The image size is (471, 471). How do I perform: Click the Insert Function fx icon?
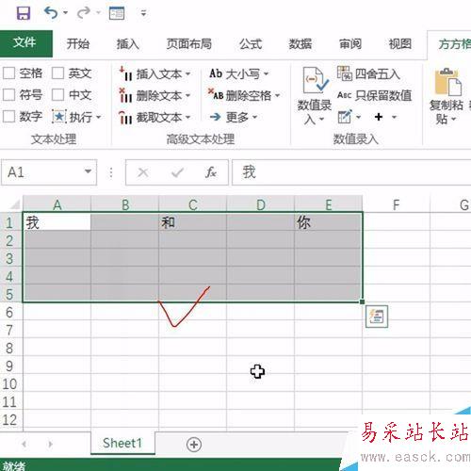coord(211,172)
